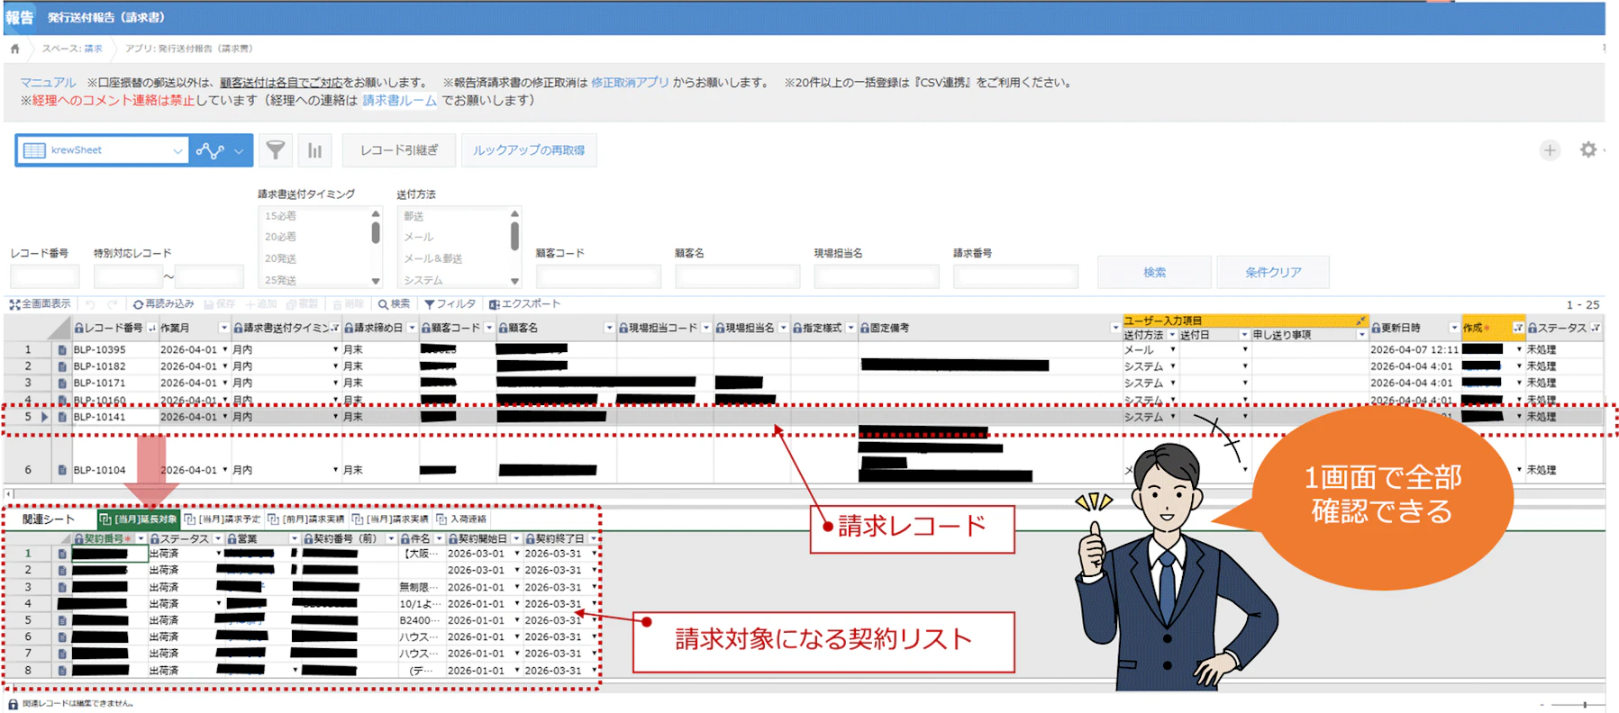Click the 検索 search button
The height and width of the screenshot is (713, 1619).
(1154, 272)
